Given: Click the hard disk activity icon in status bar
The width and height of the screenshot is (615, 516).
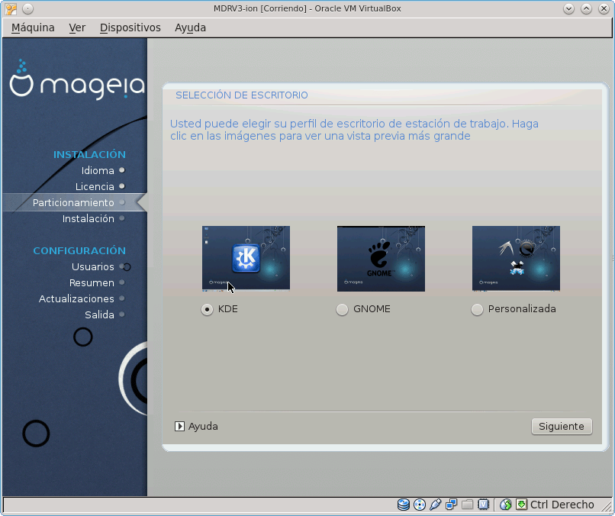Looking at the screenshot, I should pos(404,505).
